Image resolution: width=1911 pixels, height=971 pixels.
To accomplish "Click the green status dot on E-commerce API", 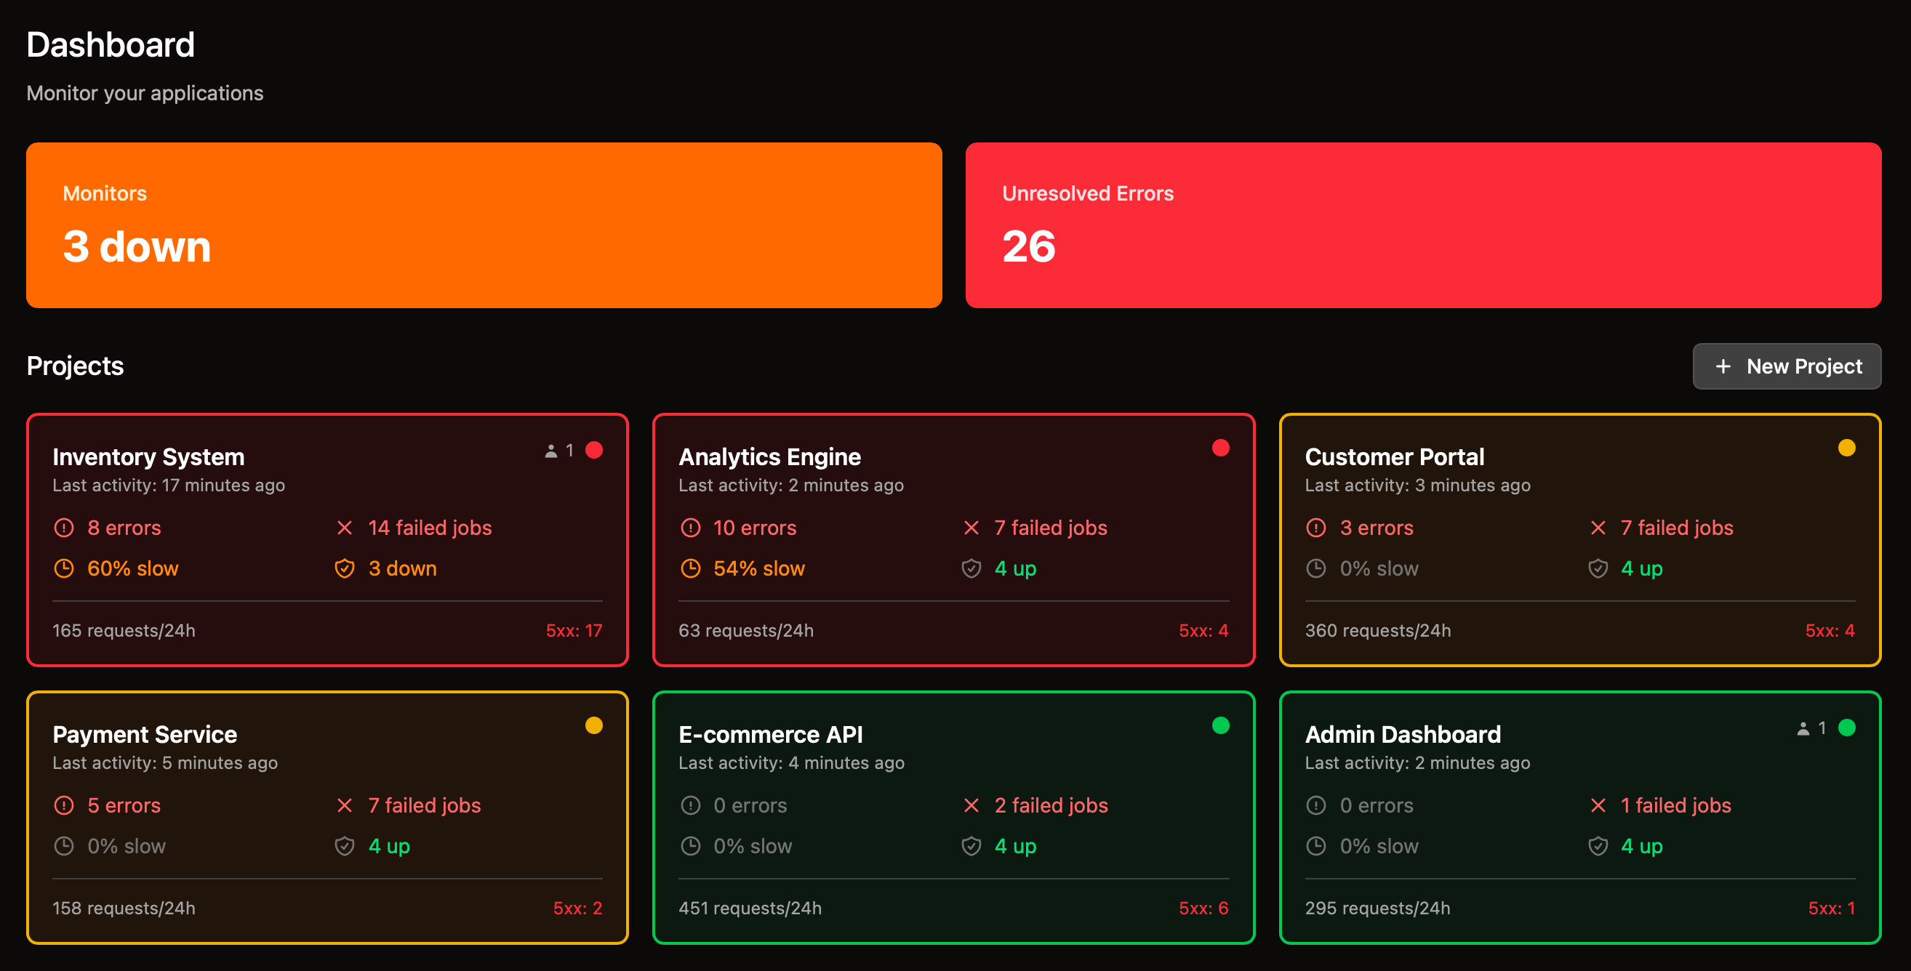I will click(1220, 725).
